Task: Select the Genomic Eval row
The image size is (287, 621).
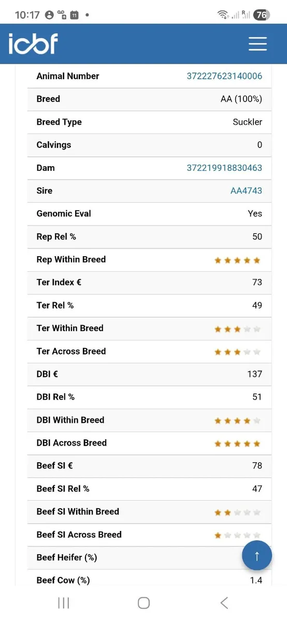Action: pyautogui.click(x=149, y=214)
